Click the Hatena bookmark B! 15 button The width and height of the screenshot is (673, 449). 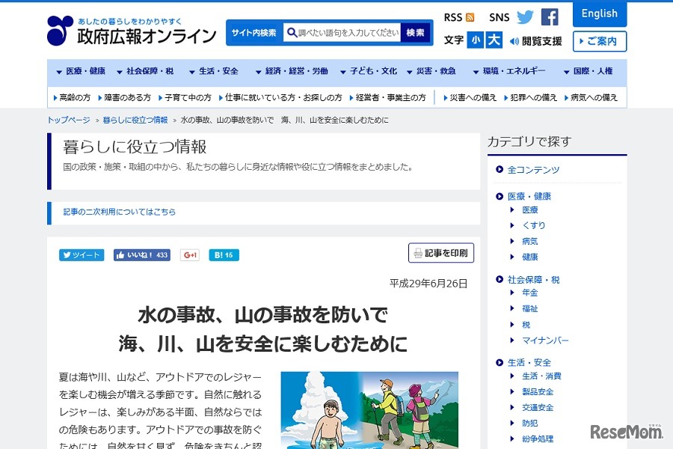(x=224, y=255)
